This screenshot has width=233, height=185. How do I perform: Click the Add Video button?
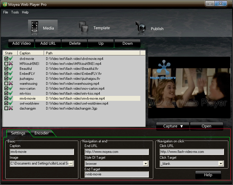point(21,43)
